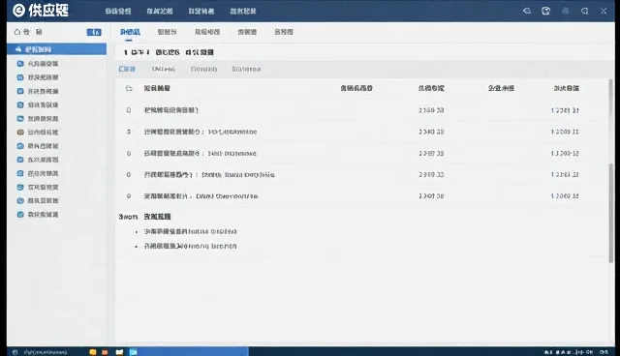Select the second sub-tab in gray bar
Image resolution: width=620 pixels, height=356 pixels.
pyautogui.click(x=164, y=69)
